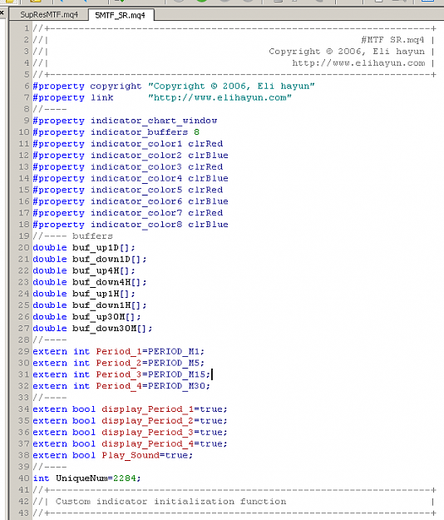
Task: Click 'Period_2=PERIOD_M5' on line 30
Action: [x=148, y=363]
